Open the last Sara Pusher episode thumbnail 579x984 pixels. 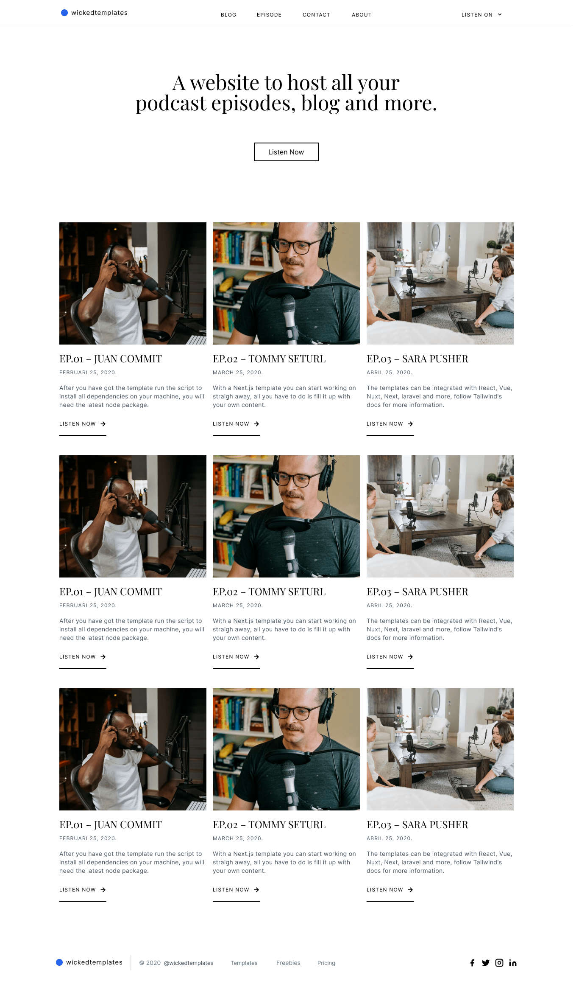click(x=440, y=749)
